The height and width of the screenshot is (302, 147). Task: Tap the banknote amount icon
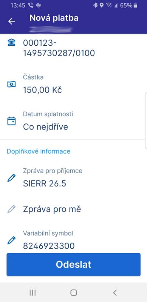click(11, 84)
